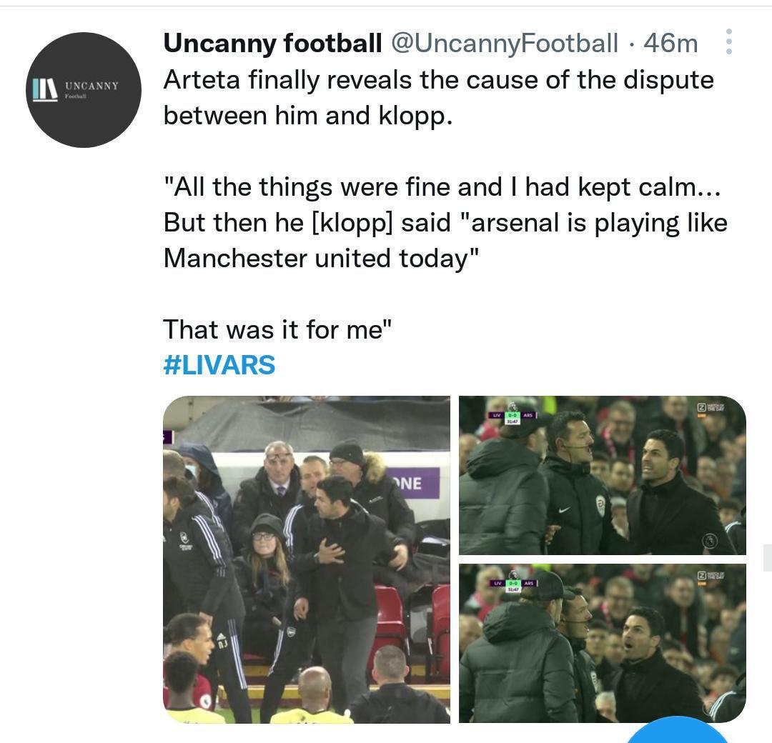View the bottom-right argument photo
772x743 pixels.
(x=602, y=643)
